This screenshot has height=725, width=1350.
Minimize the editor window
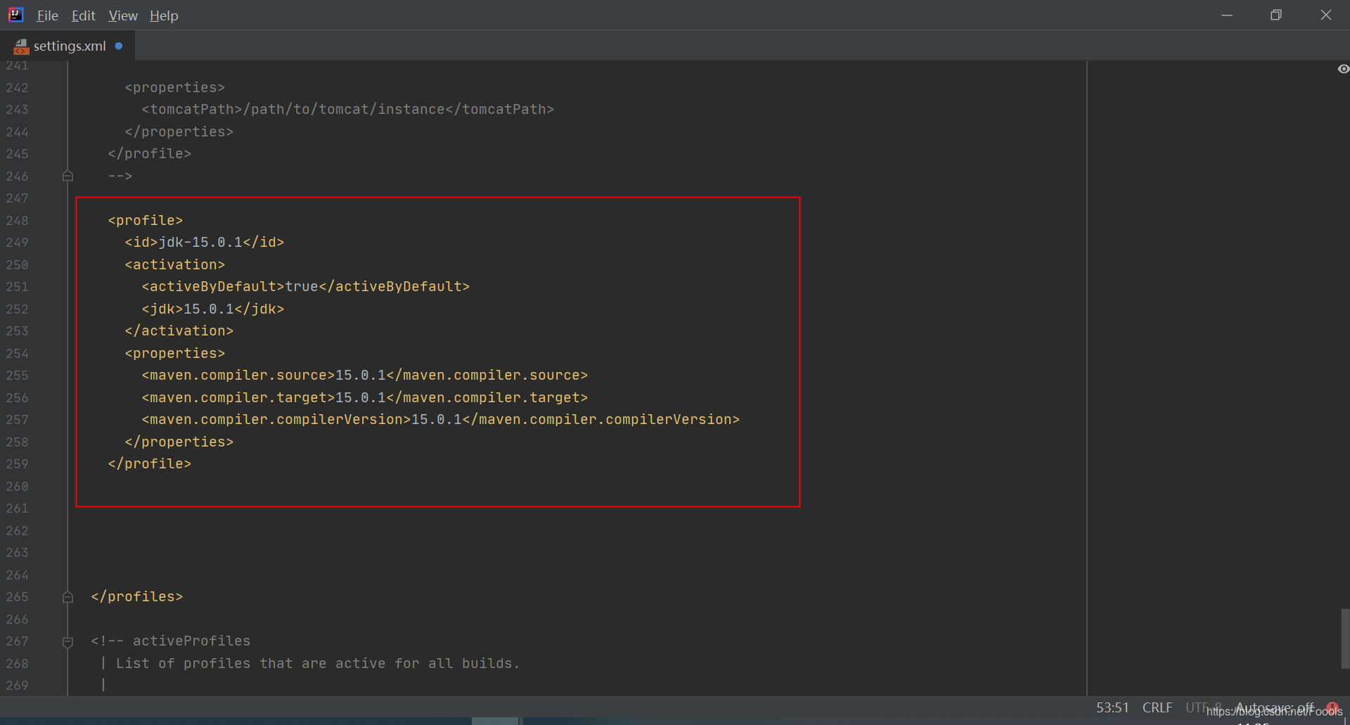point(1227,15)
